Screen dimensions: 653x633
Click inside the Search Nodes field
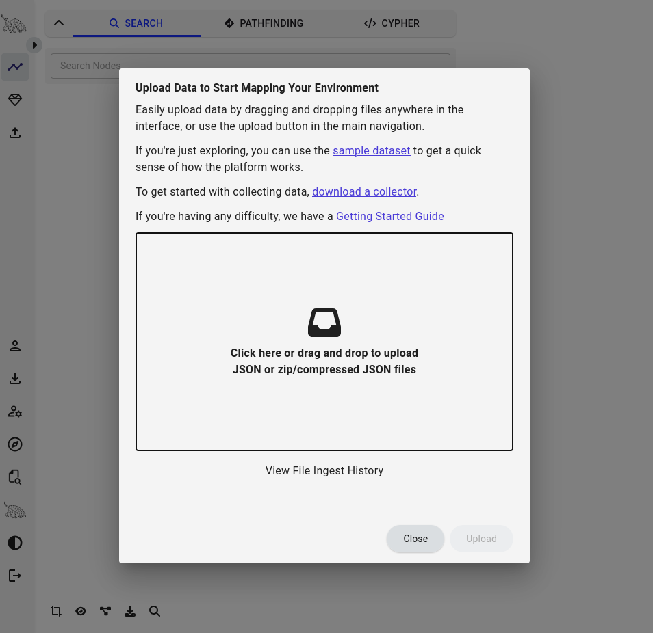(x=251, y=66)
